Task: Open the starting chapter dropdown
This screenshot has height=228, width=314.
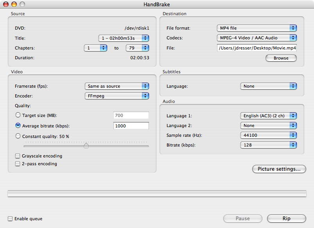Action: point(95,48)
